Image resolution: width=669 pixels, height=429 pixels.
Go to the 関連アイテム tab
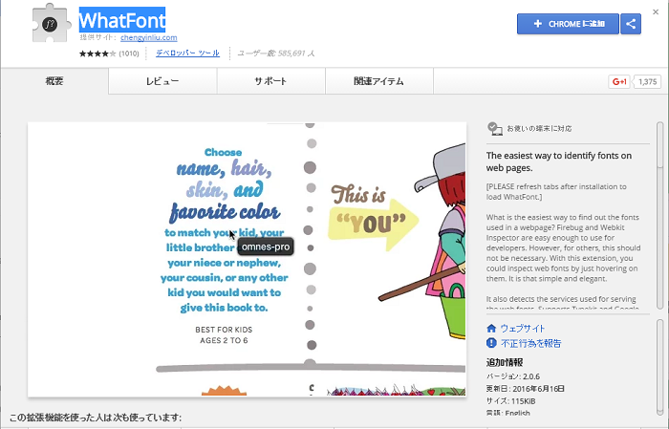click(x=379, y=81)
